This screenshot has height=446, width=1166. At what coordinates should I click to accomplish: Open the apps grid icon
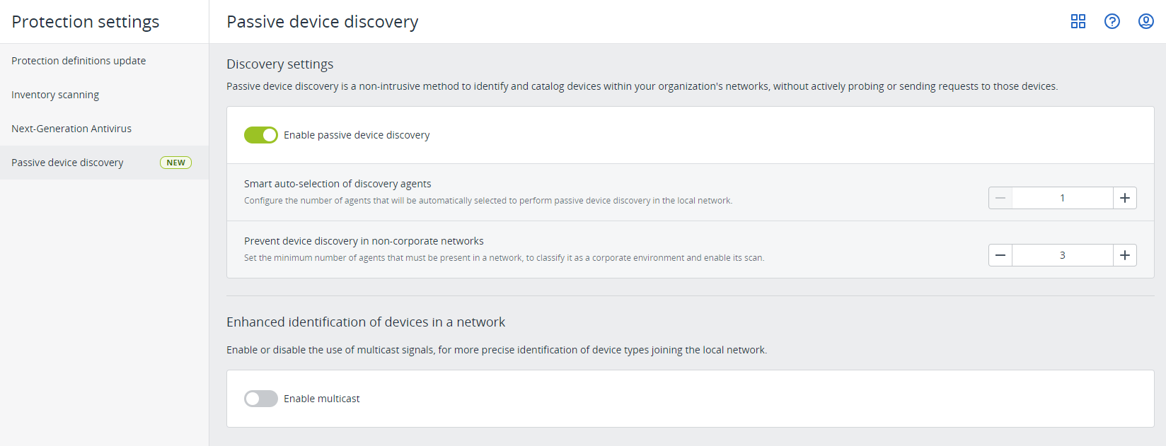pos(1078,21)
